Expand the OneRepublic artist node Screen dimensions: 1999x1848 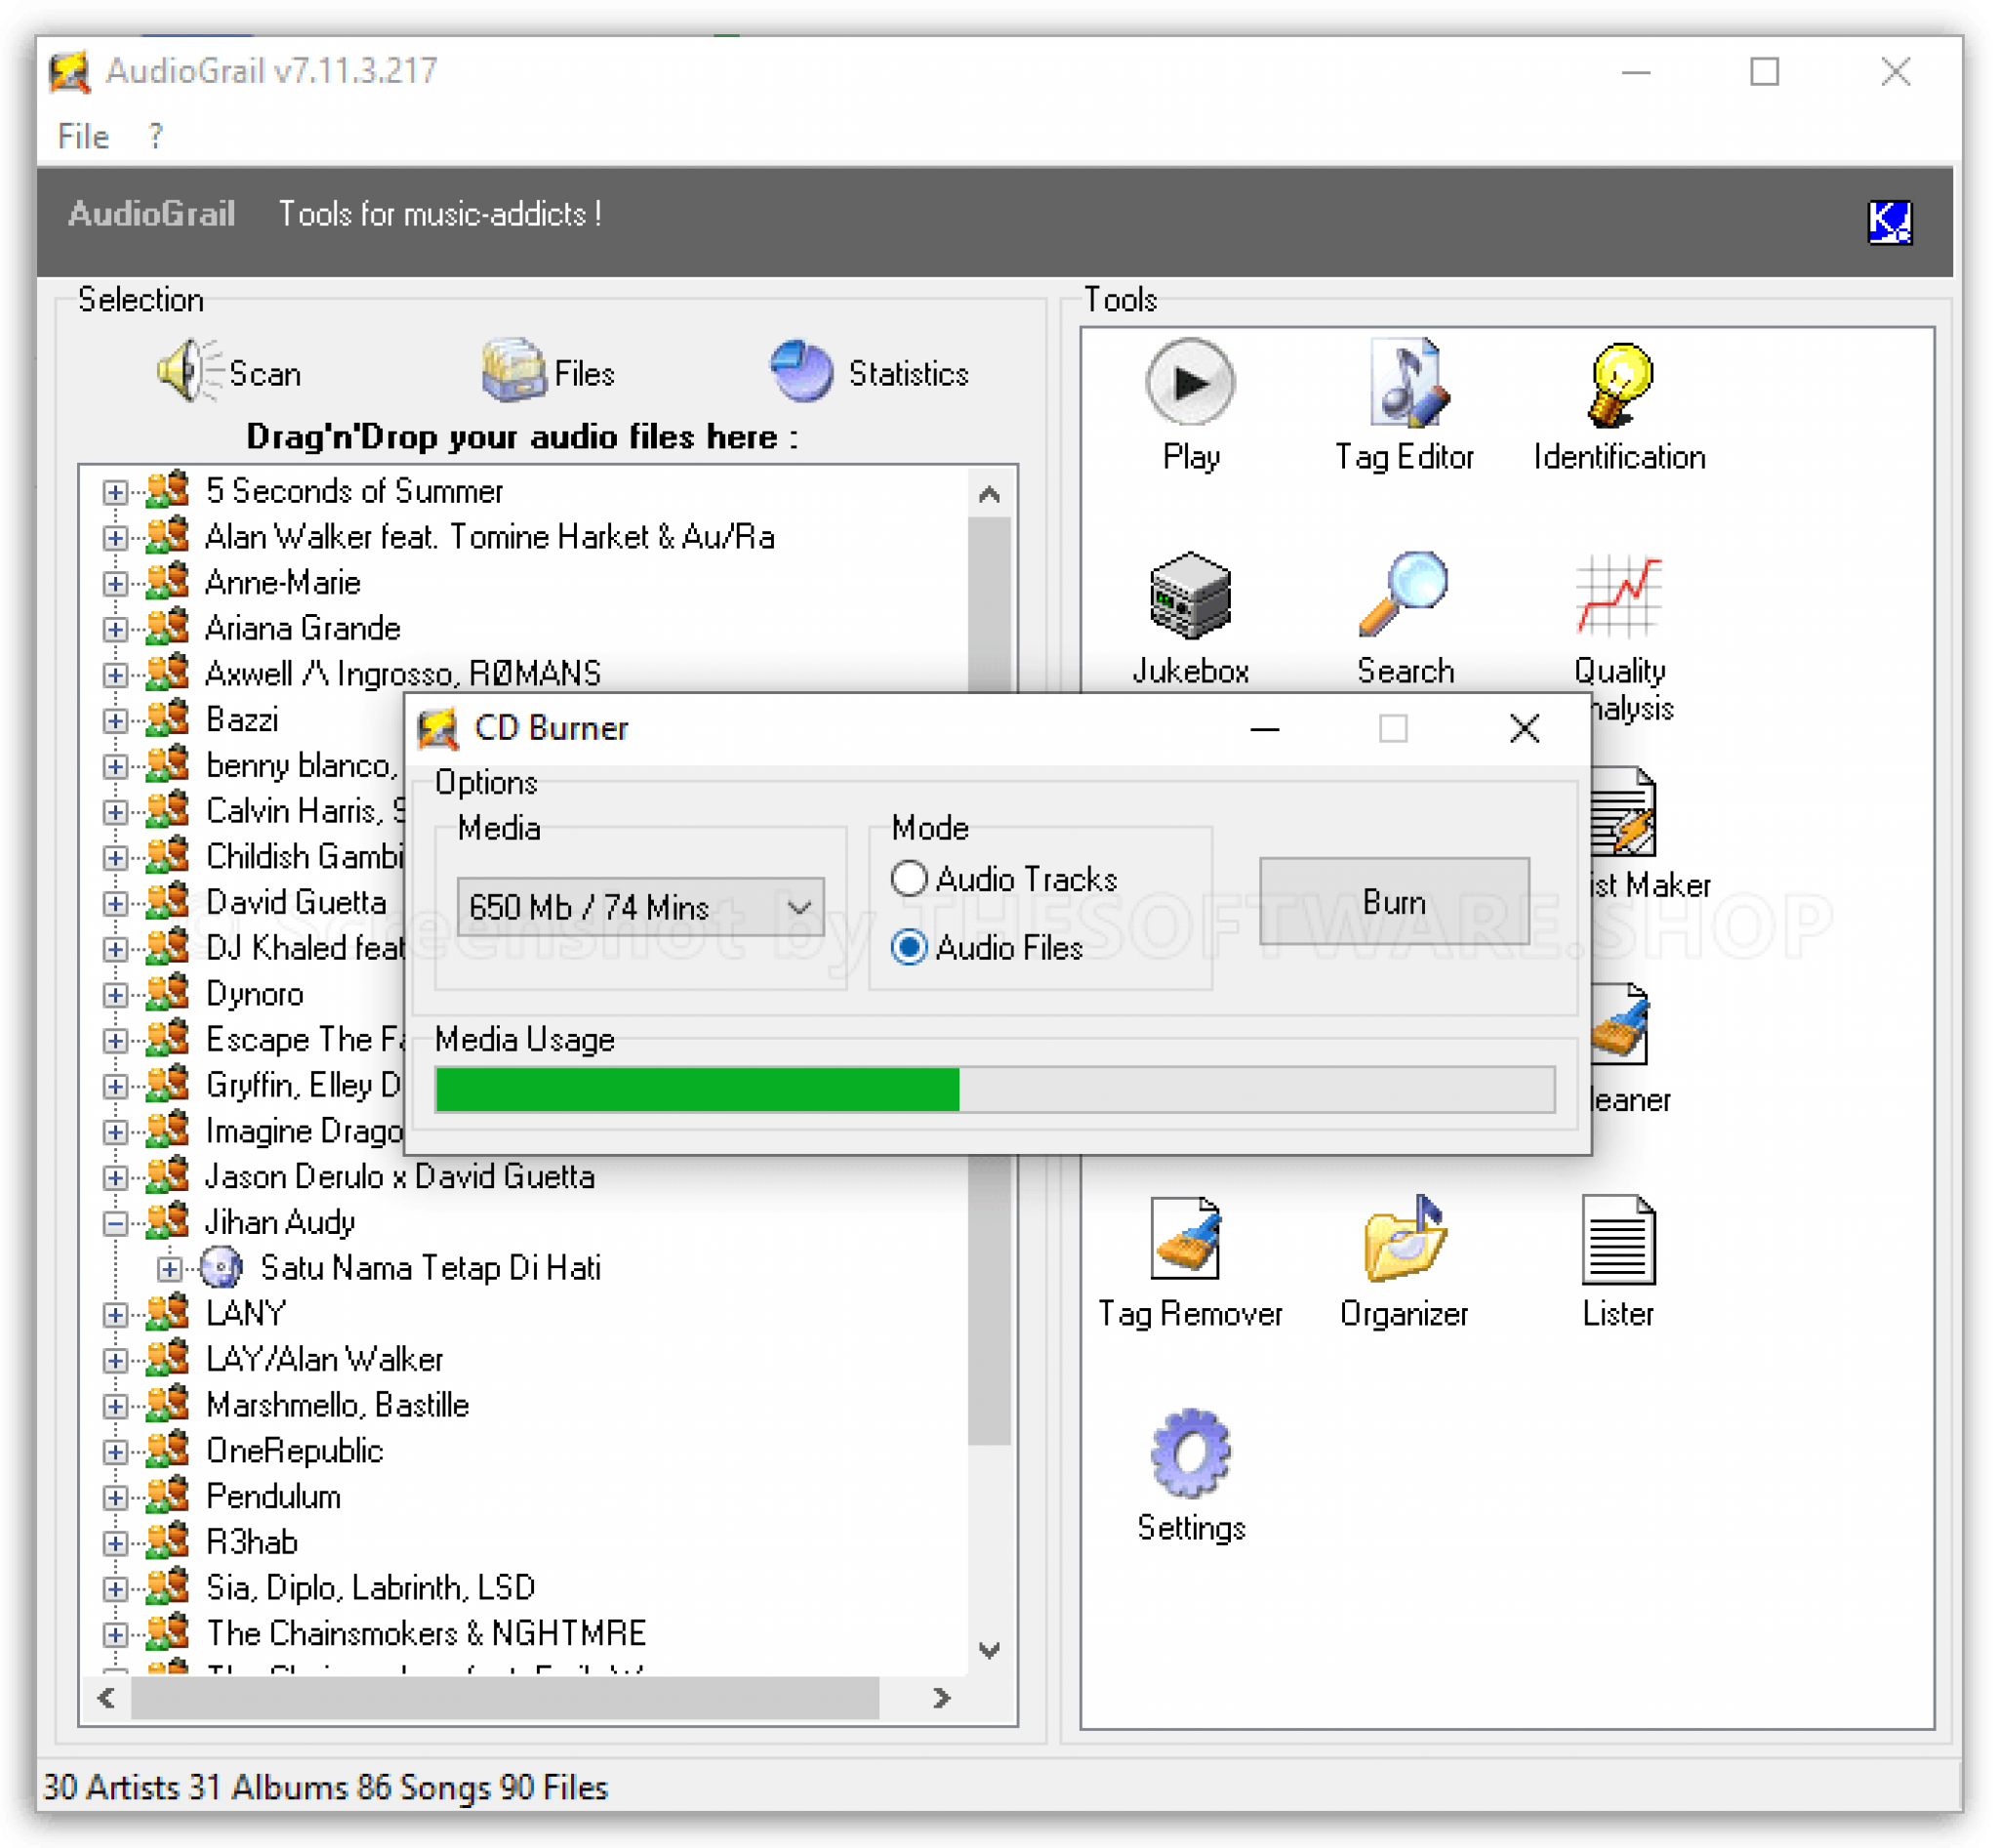pos(115,1453)
